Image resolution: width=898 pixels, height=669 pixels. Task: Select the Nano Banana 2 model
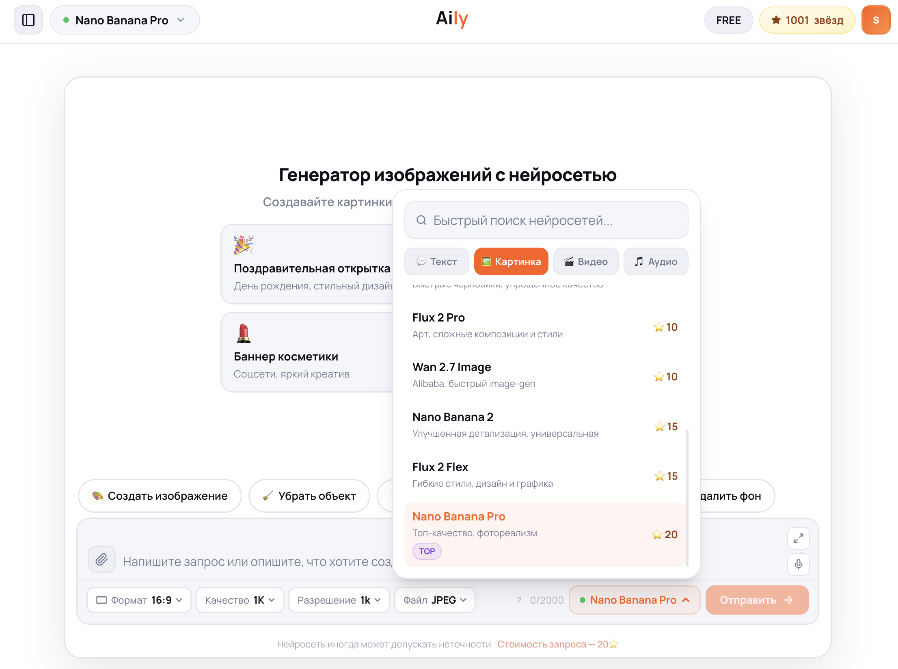(545, 425)
